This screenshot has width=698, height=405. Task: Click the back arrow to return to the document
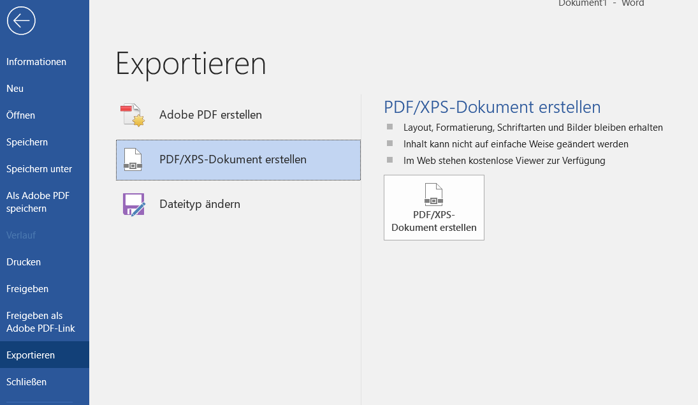click(x=21, y=20)
